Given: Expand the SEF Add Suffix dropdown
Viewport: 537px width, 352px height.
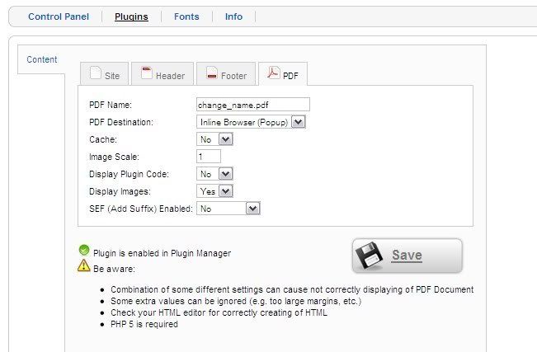Looking at the screenshot, I should coord(228,209).
